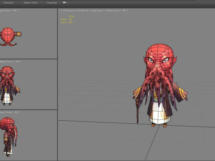
Task: Select the front-view model in middle-left viewport
Action: (x=10, y=86)
